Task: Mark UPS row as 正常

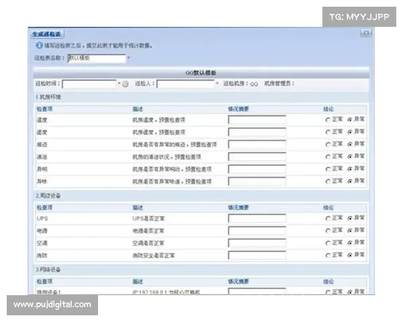Action: point(328,218)
